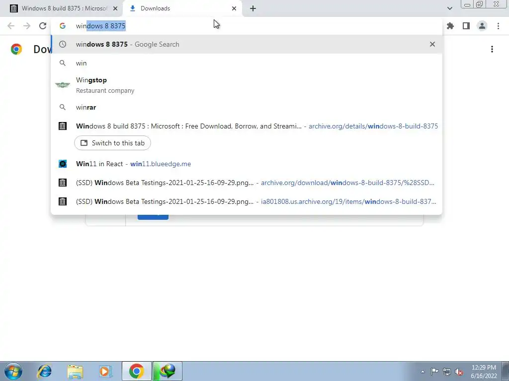
Task: Reload the current page
Action: tap(43, 26)
